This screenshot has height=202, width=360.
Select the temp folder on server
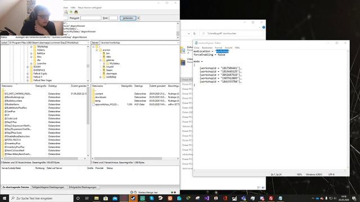(98, 101)
